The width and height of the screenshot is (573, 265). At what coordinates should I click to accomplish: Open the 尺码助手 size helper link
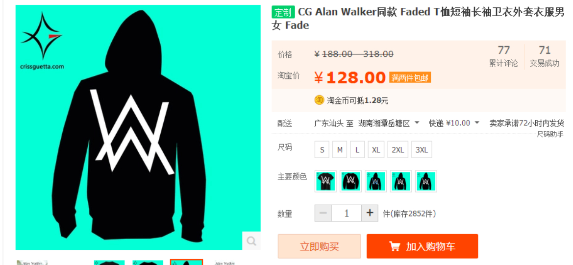point(550,134)
